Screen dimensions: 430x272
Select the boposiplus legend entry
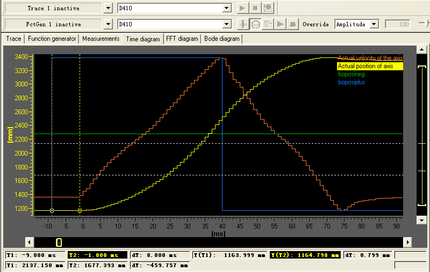pos(352,82)
